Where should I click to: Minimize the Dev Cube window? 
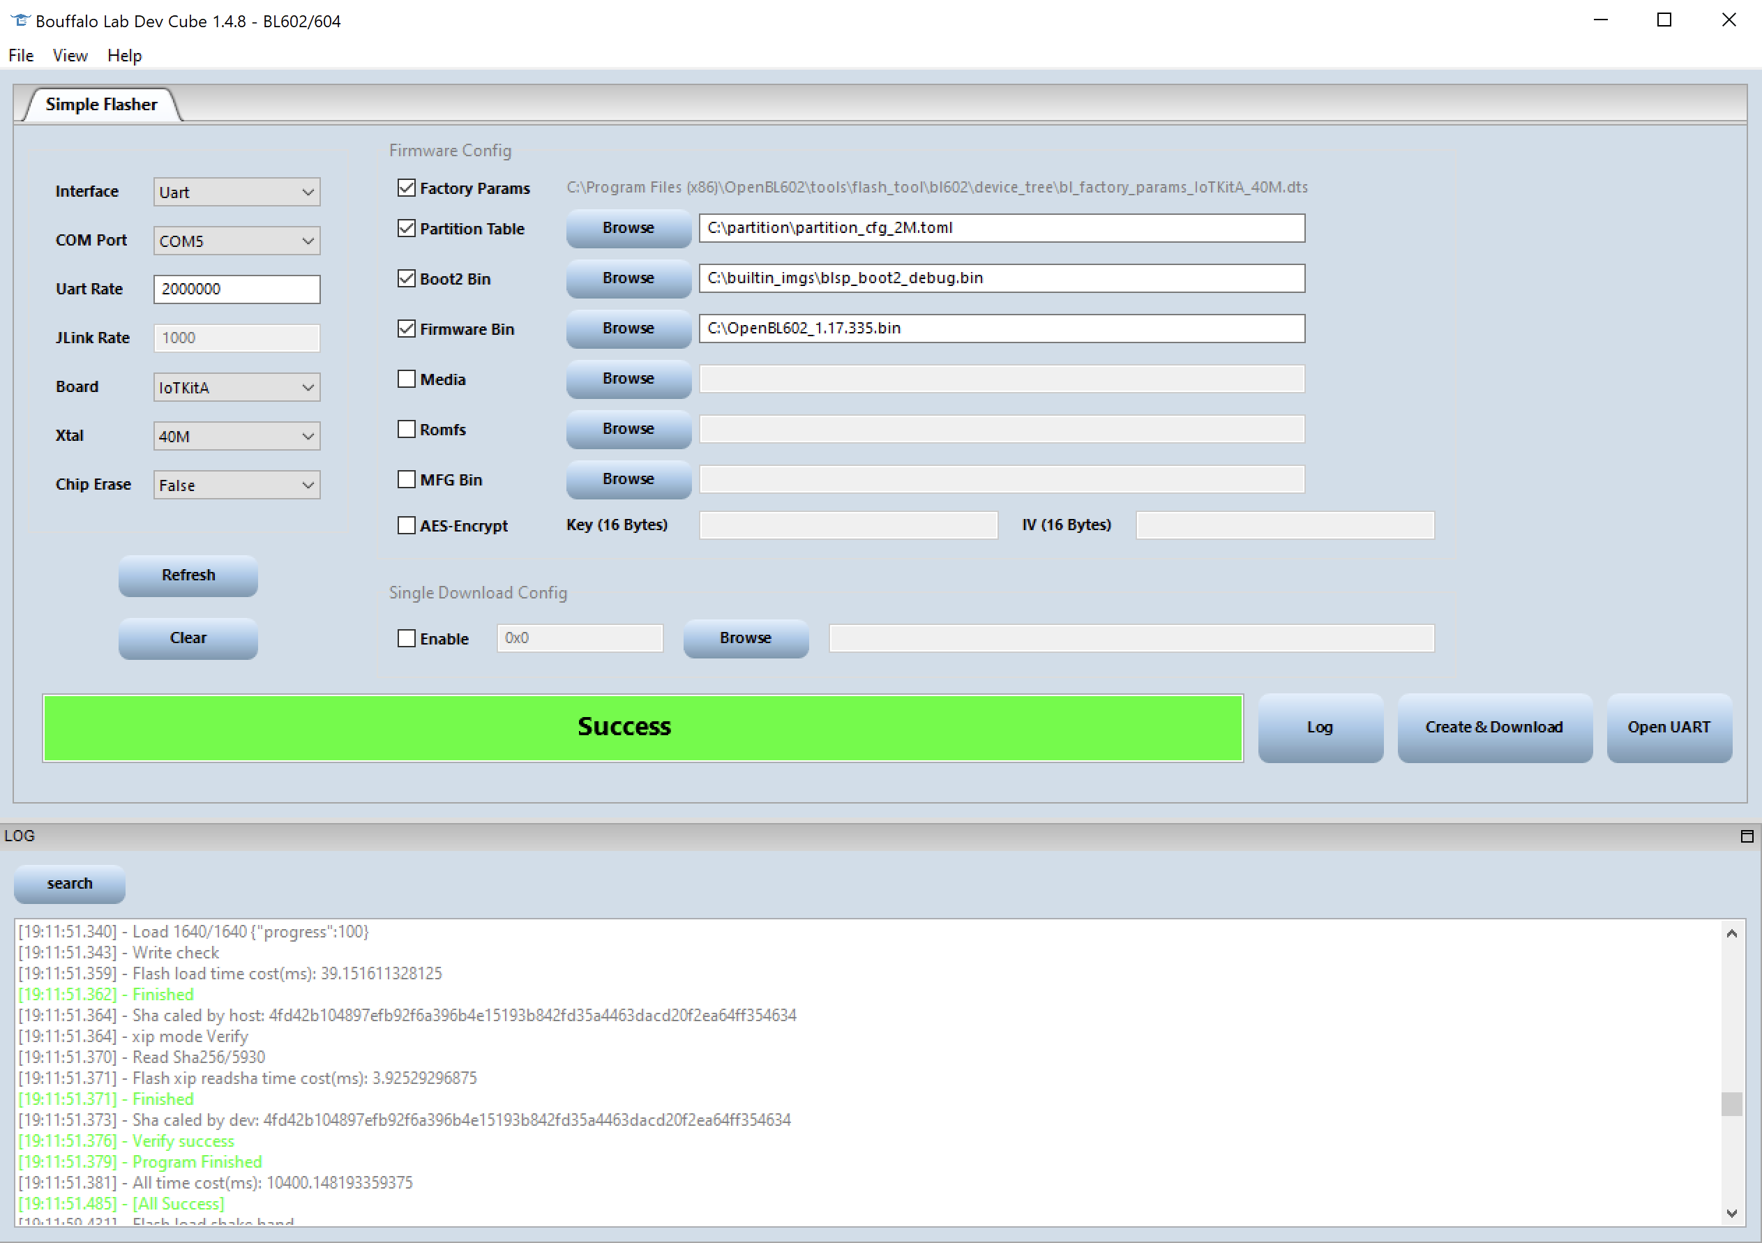1601,21
